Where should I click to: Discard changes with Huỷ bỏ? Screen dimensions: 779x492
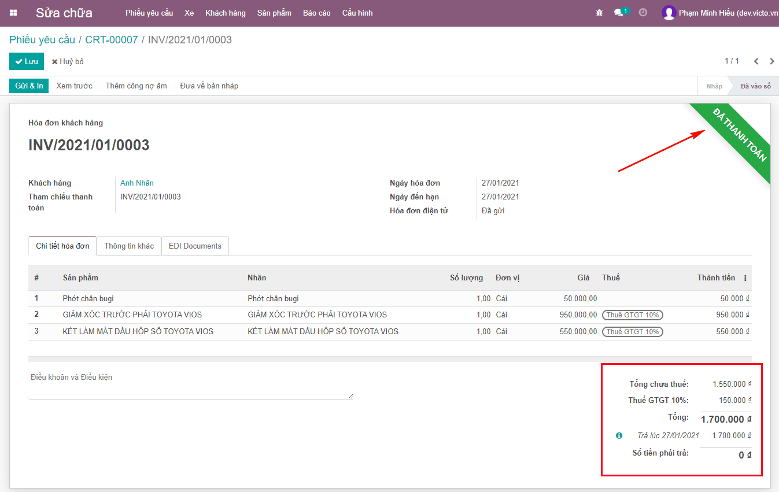click(68, 61)
